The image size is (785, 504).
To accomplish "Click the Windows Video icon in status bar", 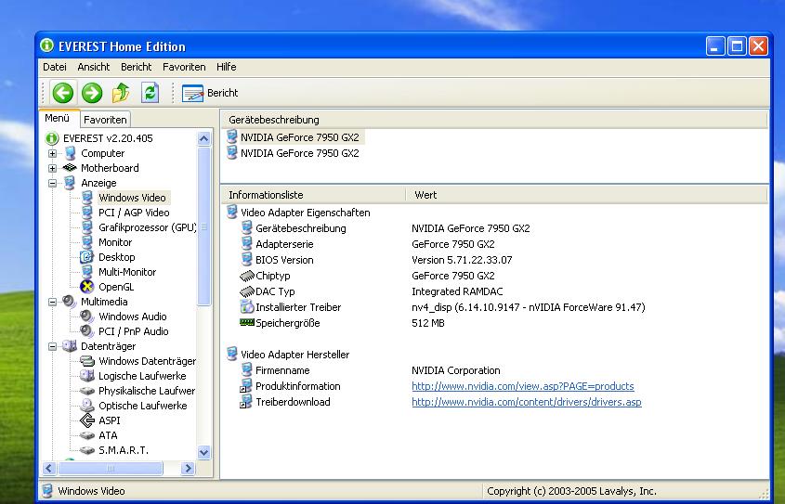I will click(x=47, y=491).
